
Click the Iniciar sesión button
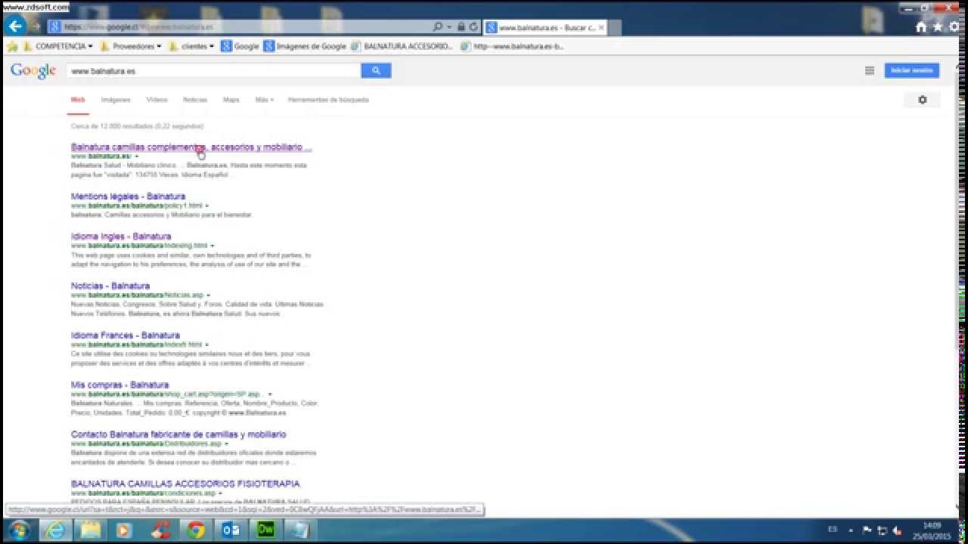tap(912, 70)
